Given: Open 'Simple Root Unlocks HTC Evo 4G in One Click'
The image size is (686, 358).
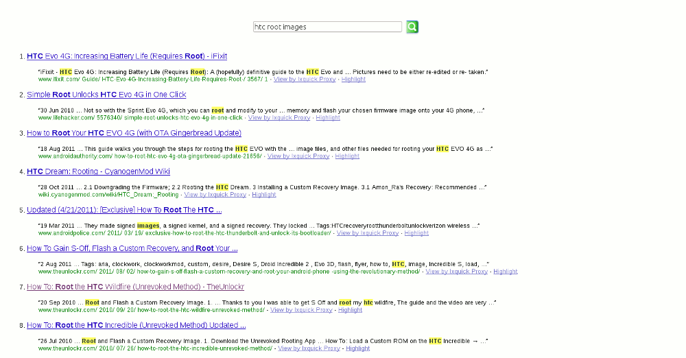Looking at the screenshot, I should (106, 95).
